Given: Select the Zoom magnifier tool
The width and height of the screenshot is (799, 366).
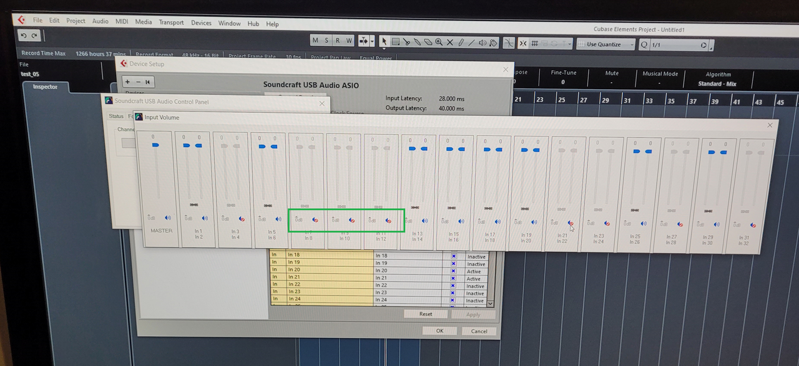Looking at the screenshot, I should tap(439, 42).
